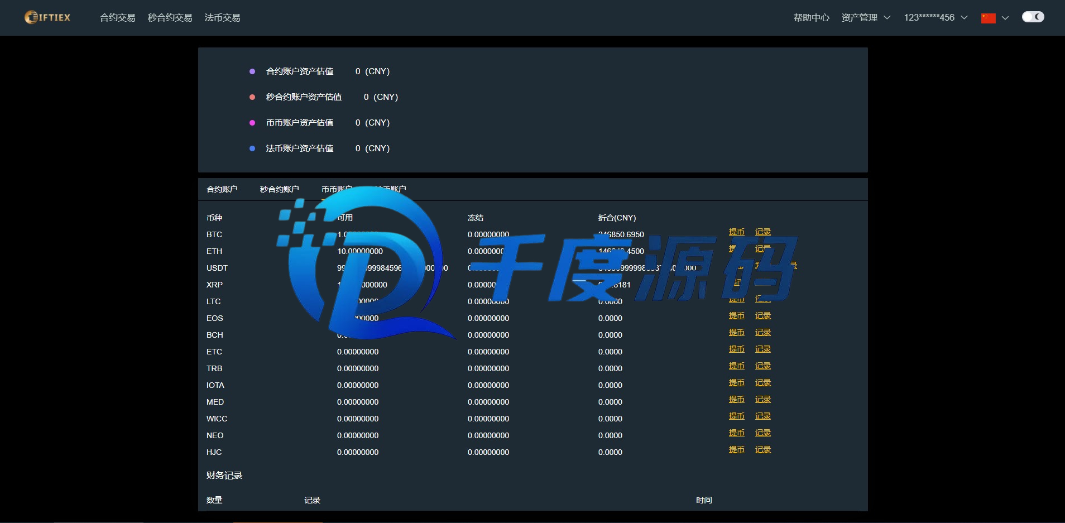Viewport: 1065px width, 523px height.
Task: Select the LTC currency label
Action: click(x=214, y=301)
